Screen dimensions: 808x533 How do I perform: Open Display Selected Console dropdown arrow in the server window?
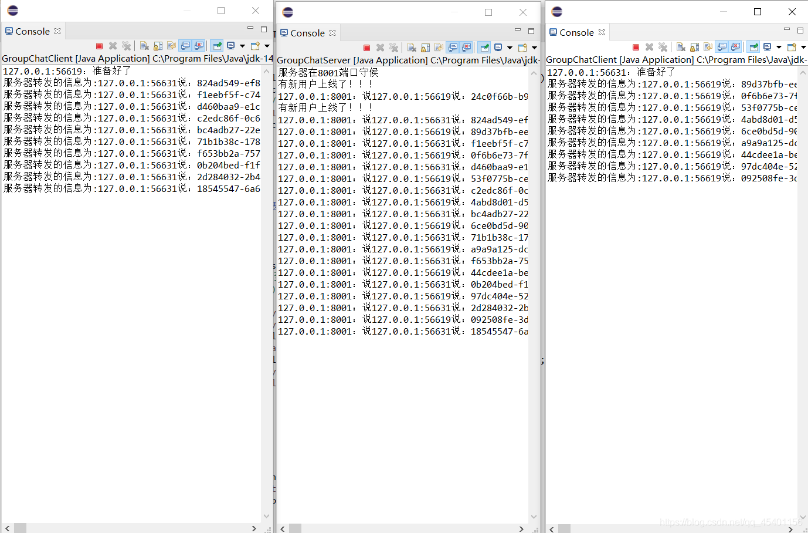510,48
